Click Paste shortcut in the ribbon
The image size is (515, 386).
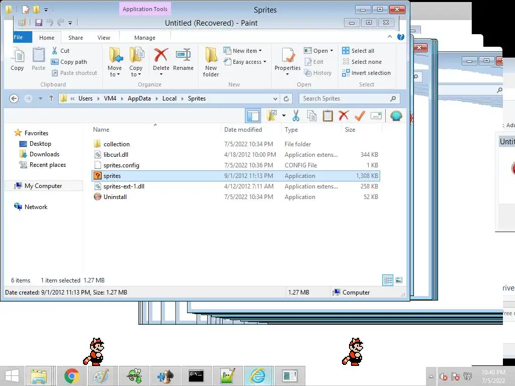[x=74, y=73]
